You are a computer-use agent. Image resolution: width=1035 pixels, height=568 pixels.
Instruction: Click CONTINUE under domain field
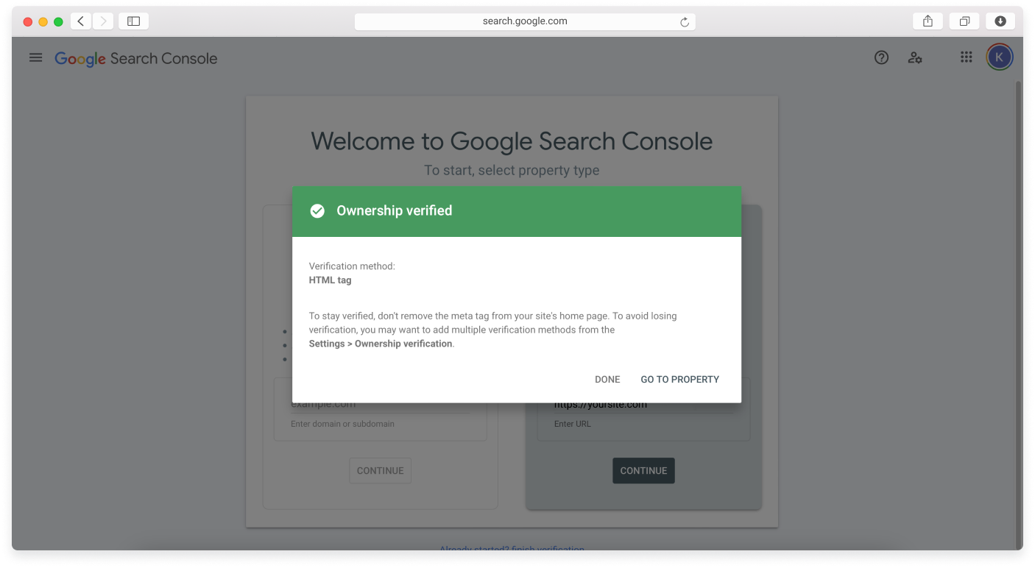tap(381, 471)
